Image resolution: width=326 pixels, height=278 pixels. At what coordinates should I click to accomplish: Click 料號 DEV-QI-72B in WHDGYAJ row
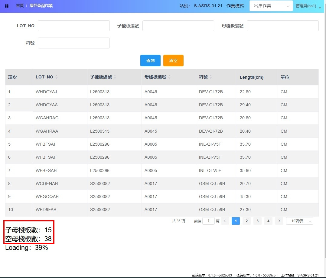[x=211, y=92]
